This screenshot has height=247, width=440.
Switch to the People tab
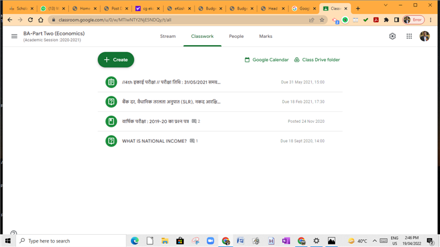point(236,36)
